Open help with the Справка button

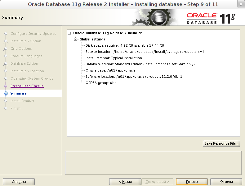(x=19, y=182)
